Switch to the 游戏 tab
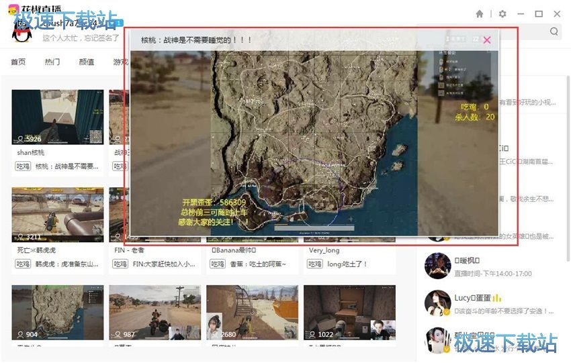Image resolution: width=571 pixels, height=363 pixels. (120, 62)
